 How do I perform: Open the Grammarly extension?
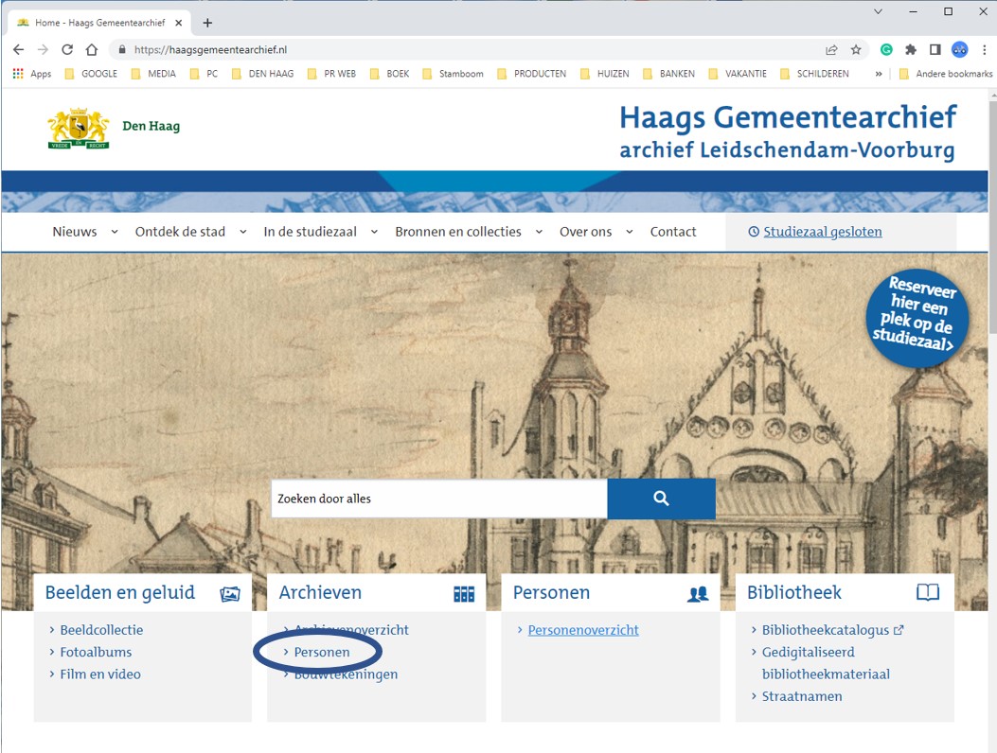tap(886, 49)
